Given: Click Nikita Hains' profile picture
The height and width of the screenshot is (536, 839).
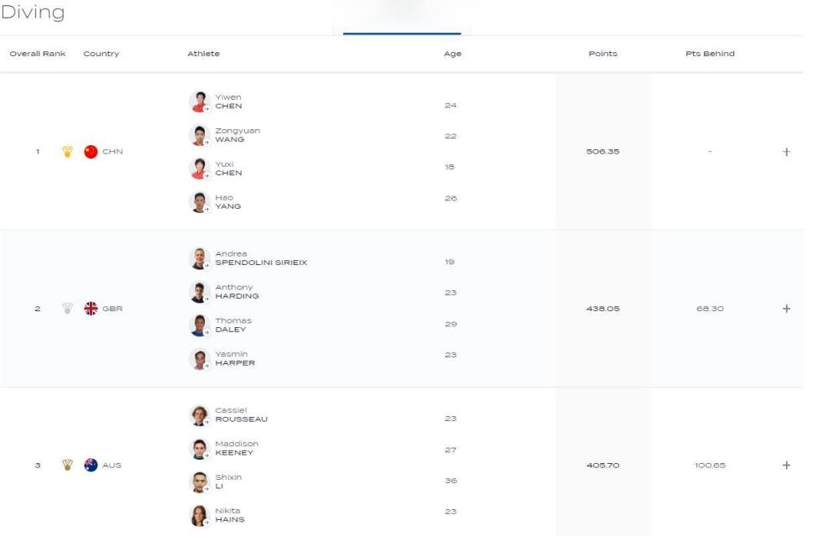Looking at the screenshot, I should point(200,514).
